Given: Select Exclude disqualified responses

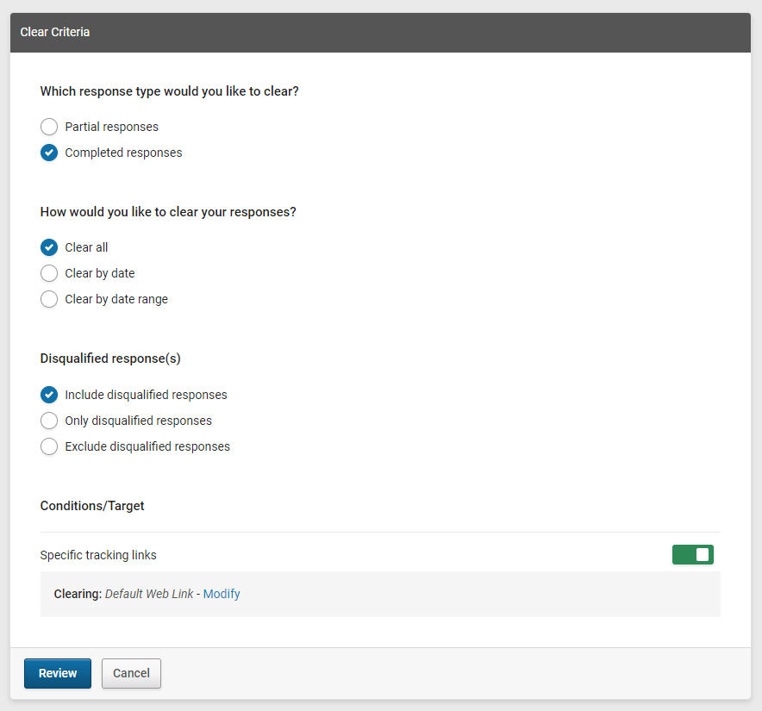Looking at the screenshot, I should 49,446.
